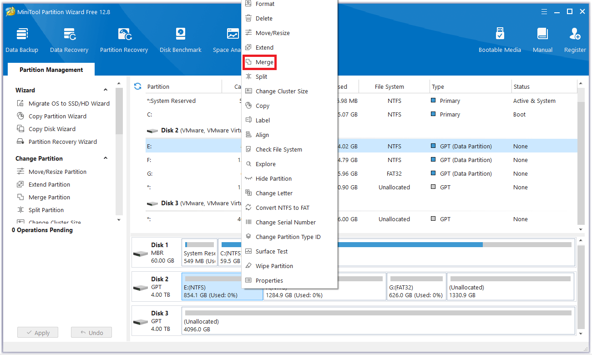Select System Reserved 549 MB block
This screenshot has height=355, width=592.
pos(199,253)
